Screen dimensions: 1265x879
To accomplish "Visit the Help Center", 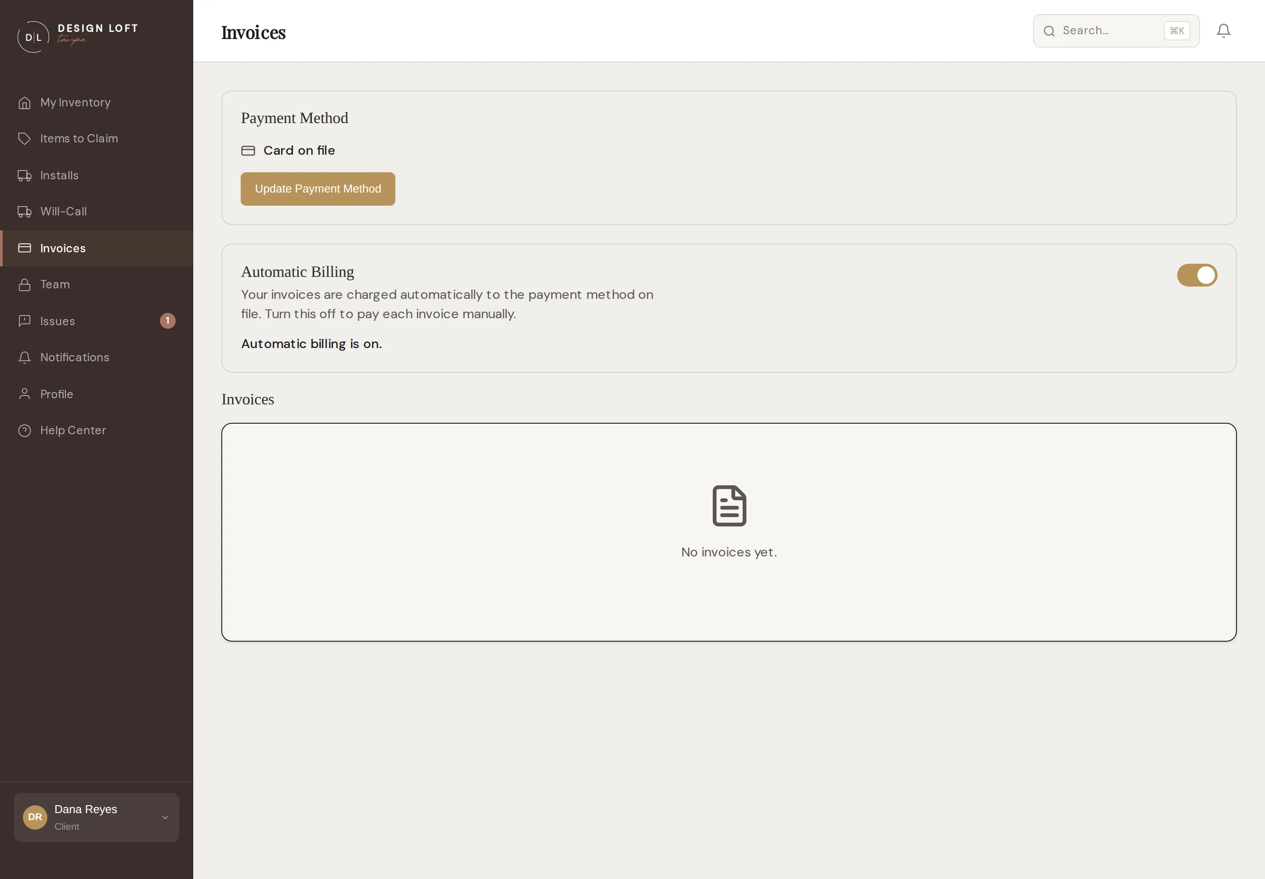I will point(97,431).
